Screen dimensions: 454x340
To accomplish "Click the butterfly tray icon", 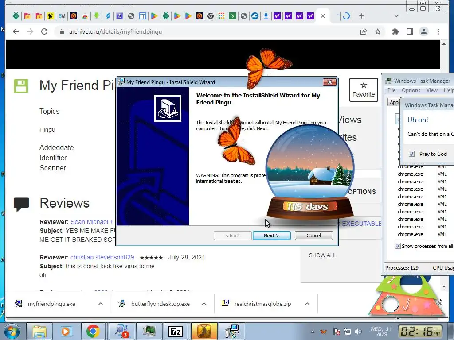I will 323,332.
